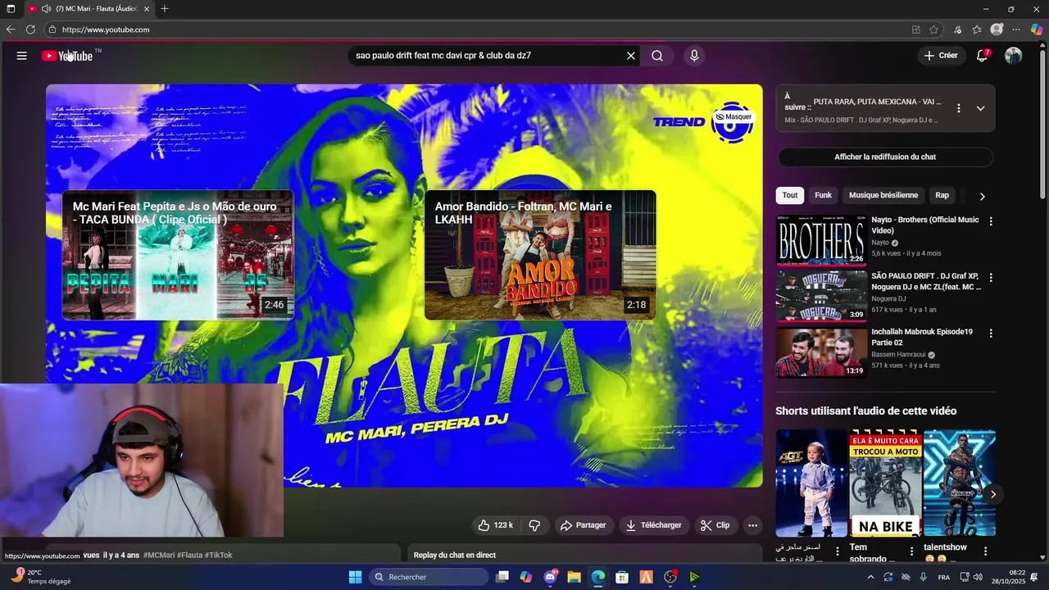The width and height of the screenshot is (1049, 590).
Task: Open the baby talent show short
Action: point(811,483)
